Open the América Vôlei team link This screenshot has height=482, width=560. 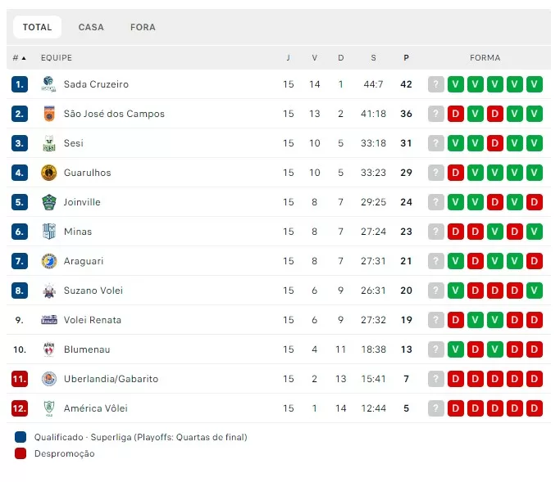click(x=95, y=408)
